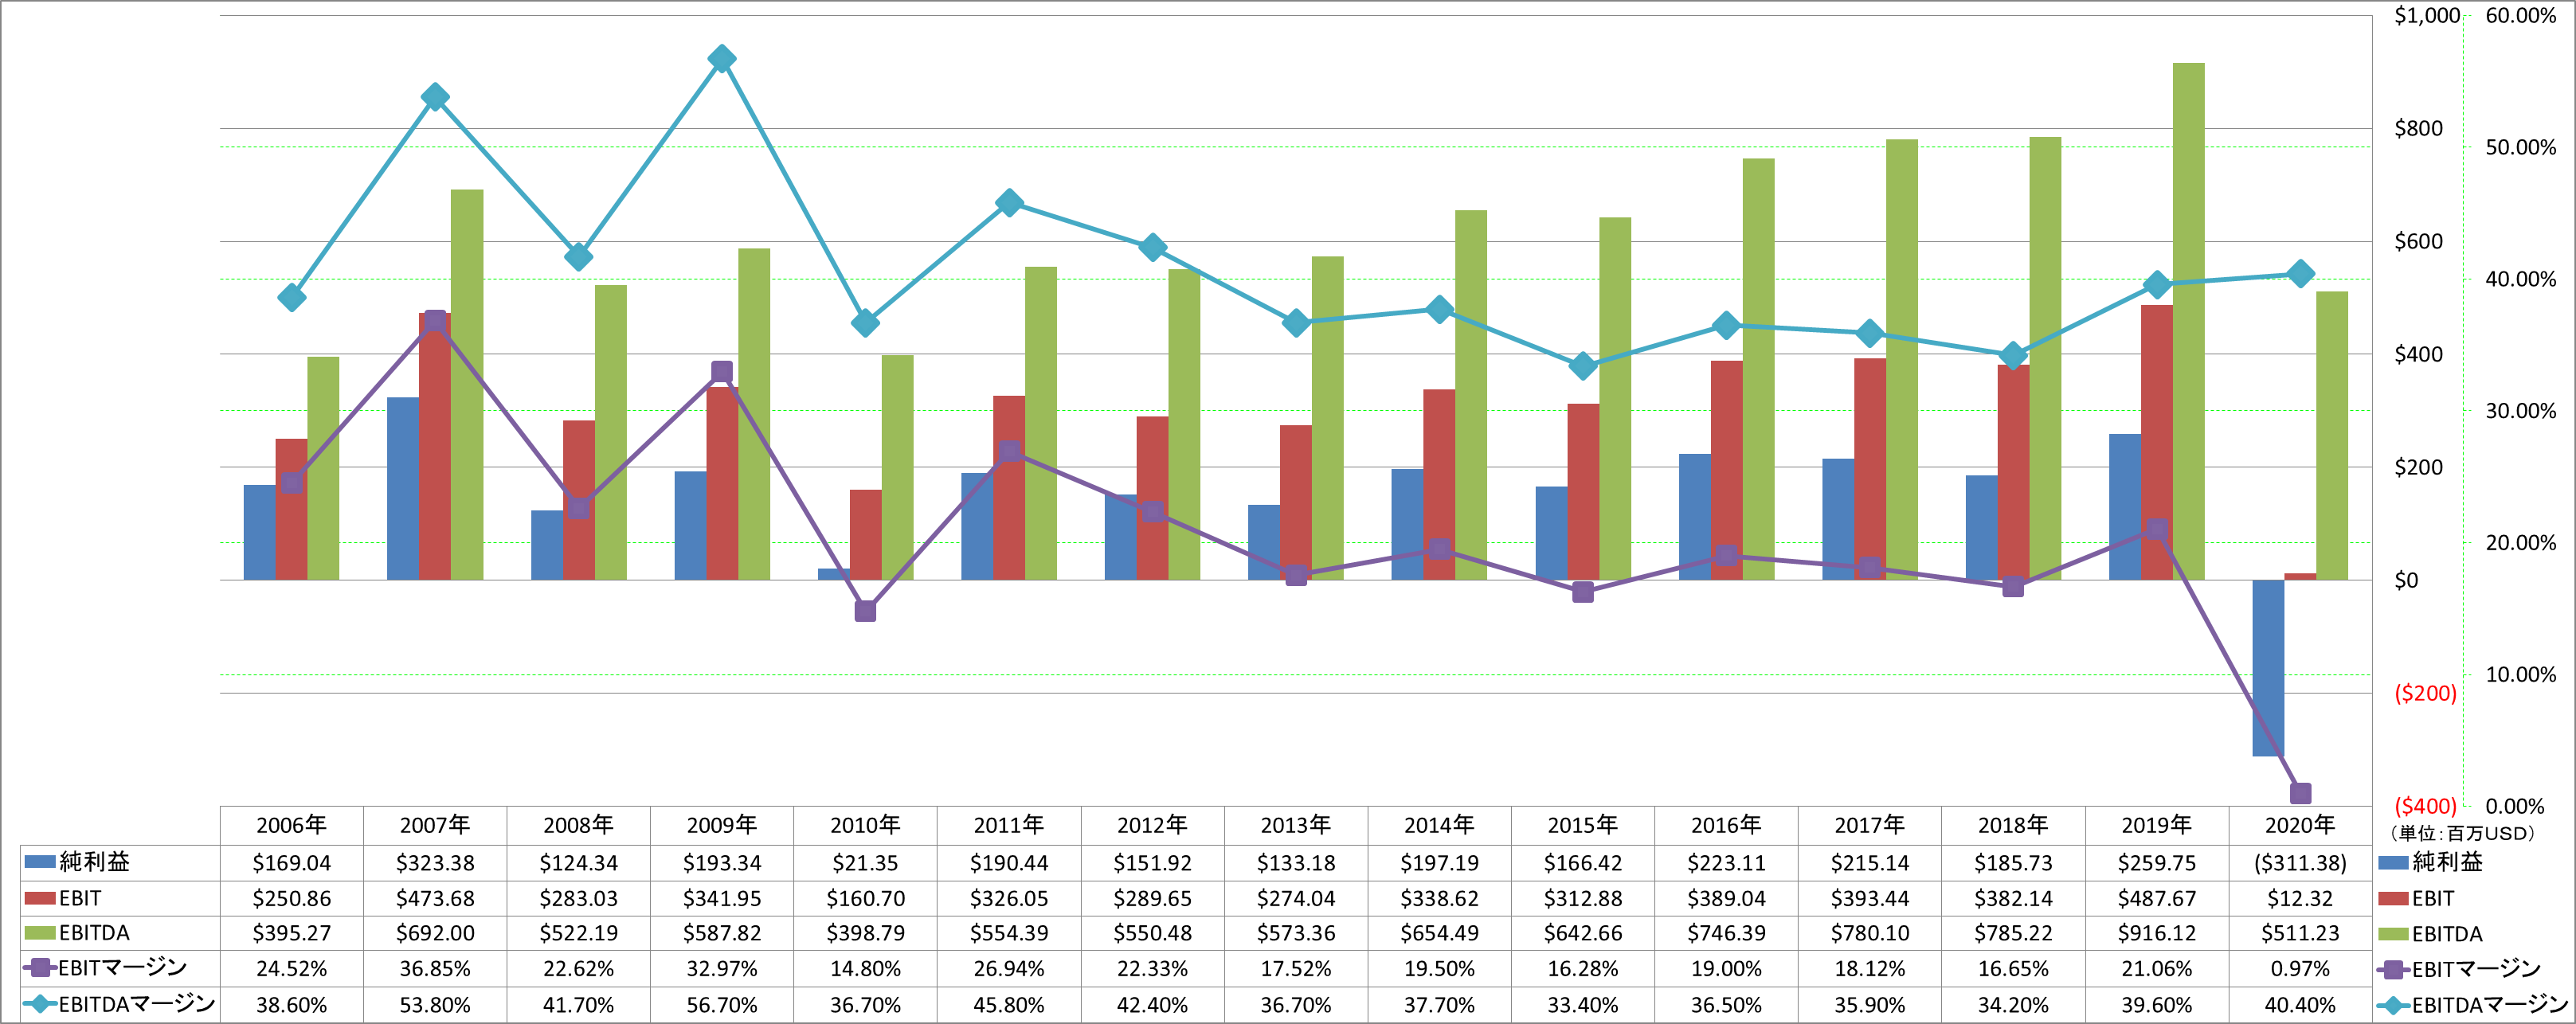Select the 2010年 year header cell
The width and height of the screenshot is (2576, 1024).
pos(865,825)
